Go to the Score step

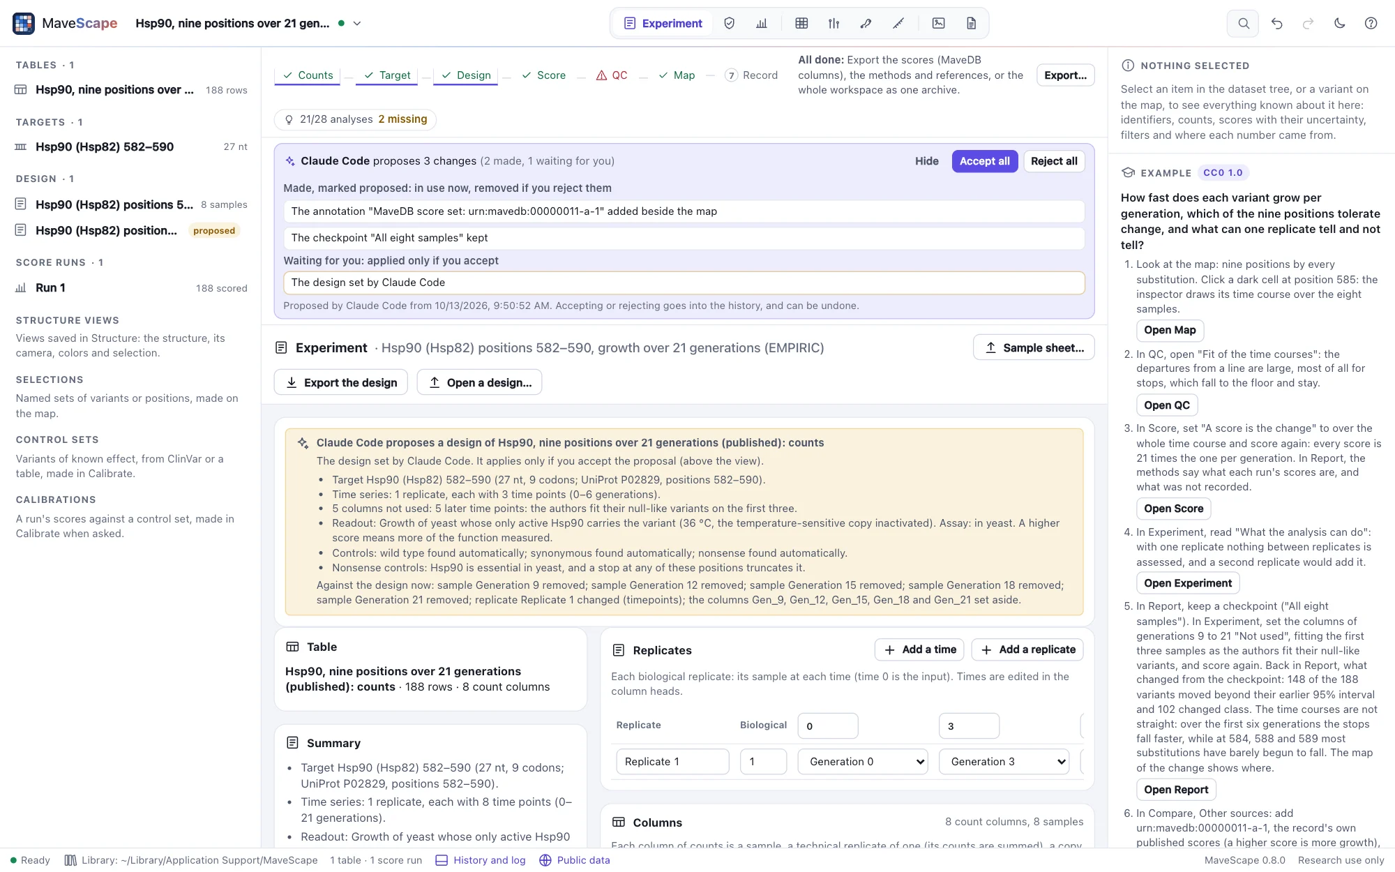tap(543, 75)
